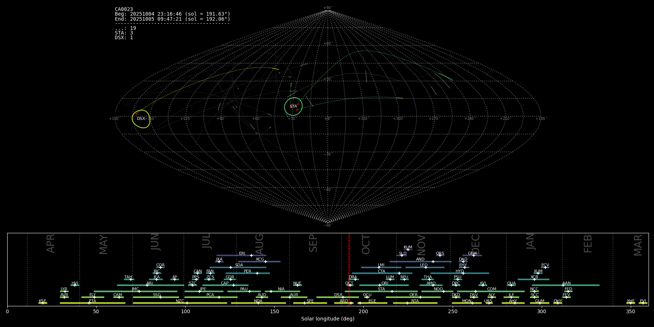This screenshot has height=327, width=654.
Task: Click the XHE shower bar near March
Action: pyautogui.click(x=631, y=303)
